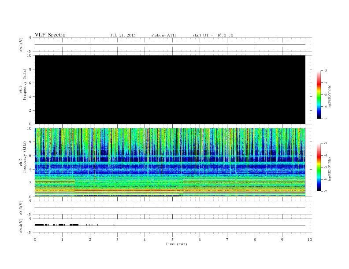
Task: Click the ch.1 voltage waveform trace line
Action: (x=170, y=44)
